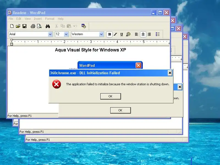The height and width of the screenshot is (165, 220).
Task: Click the Find binoculars icon
Action: click(x=48, y=26)
